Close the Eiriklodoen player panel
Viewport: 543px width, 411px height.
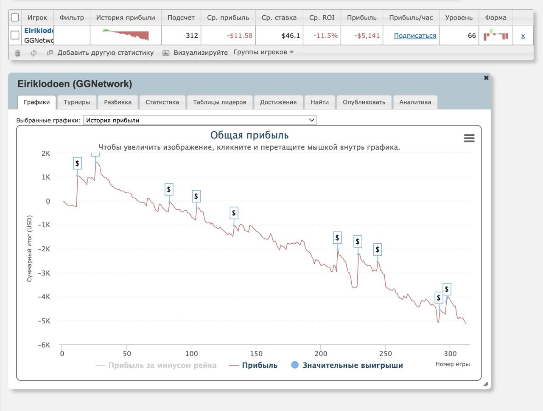(486, 78)
